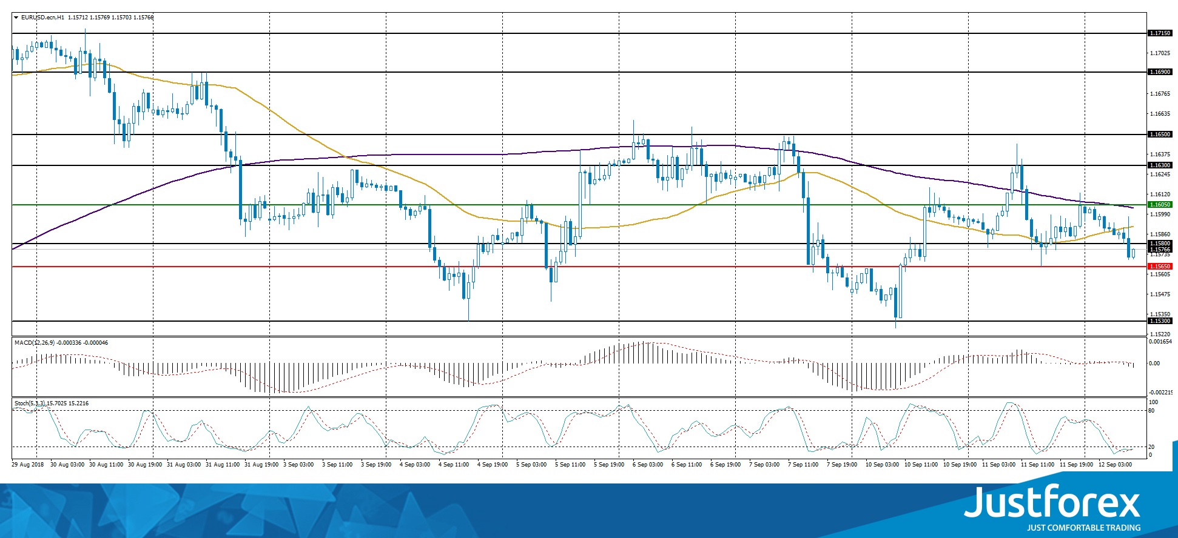Click the chart title dropdown triangle
The height and width of the screenshot is (538, 1178).
coord(16,18)
